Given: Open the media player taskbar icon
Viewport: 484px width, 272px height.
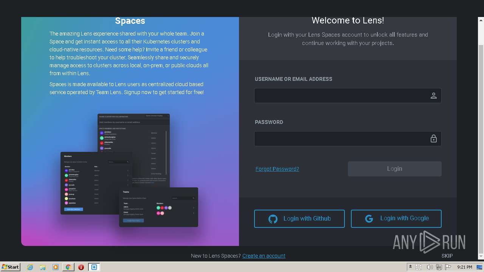Looking at the screenshot, I should (x=56, y=267).
